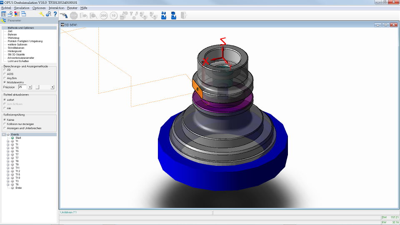
Task: Click the red, blue and yellow colors icon
Action: tap(17, 14)
